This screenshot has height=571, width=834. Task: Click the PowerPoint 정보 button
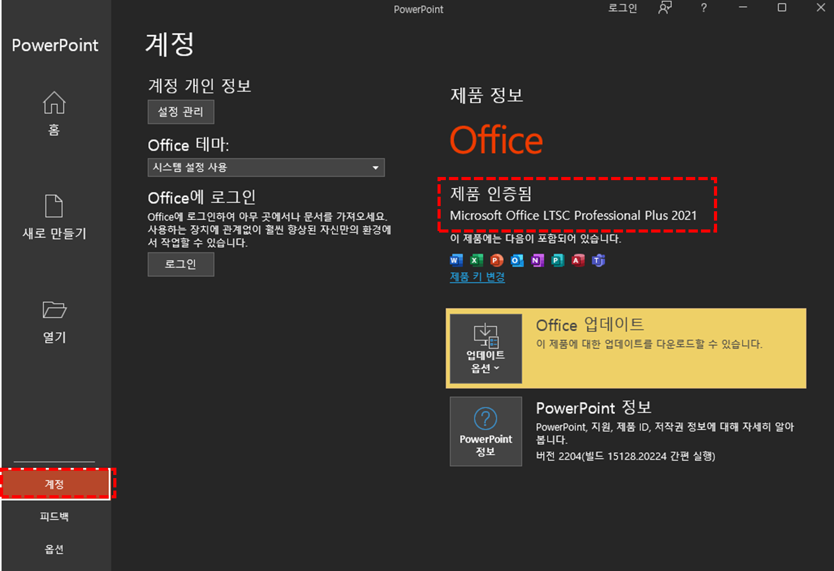486,431
